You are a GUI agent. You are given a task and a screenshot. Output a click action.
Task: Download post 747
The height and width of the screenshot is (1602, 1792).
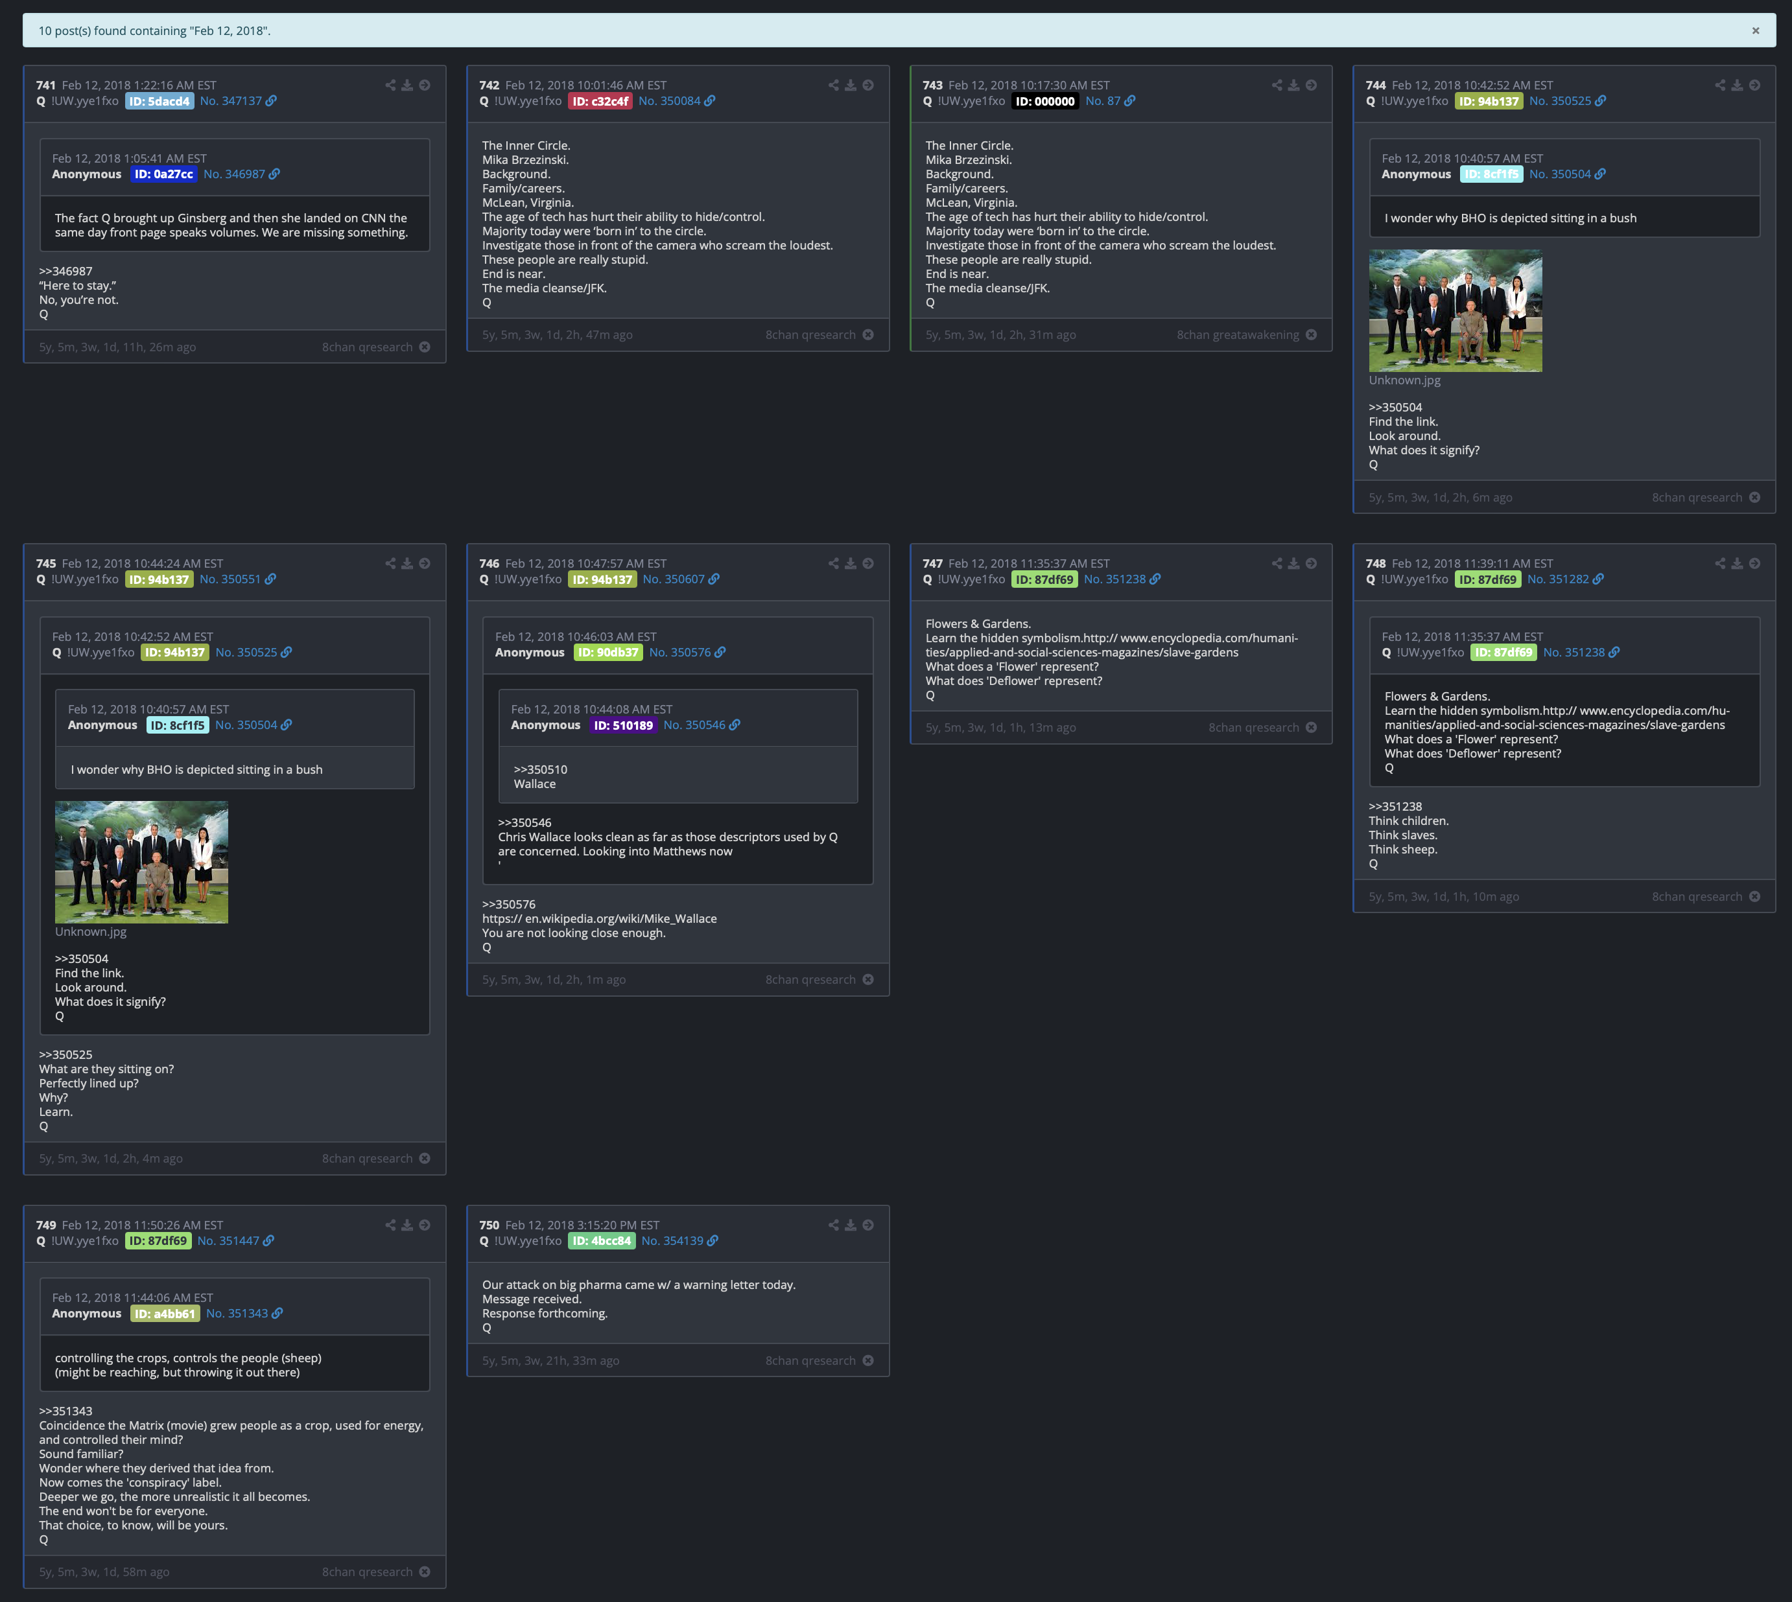pyautogui.click(x=1293, y=563)
